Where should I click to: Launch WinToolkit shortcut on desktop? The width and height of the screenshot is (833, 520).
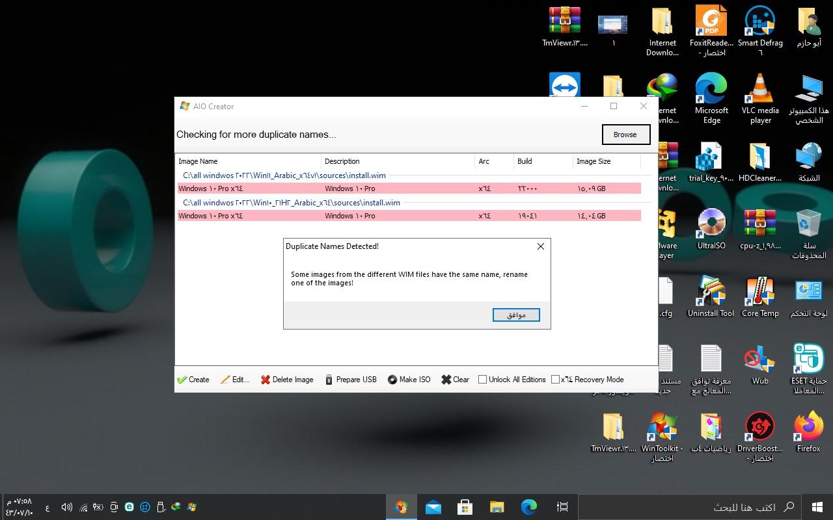(x=662, y=436)
